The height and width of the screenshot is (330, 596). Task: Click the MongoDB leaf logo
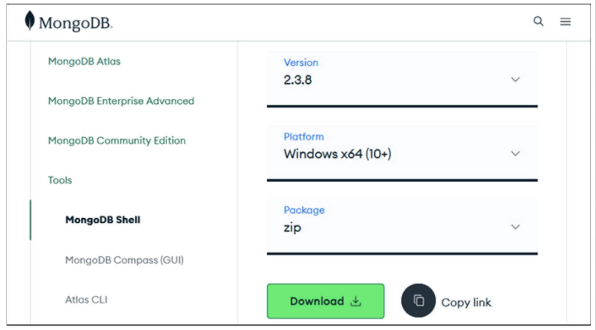pyautogui.click(x=30, y=20)
